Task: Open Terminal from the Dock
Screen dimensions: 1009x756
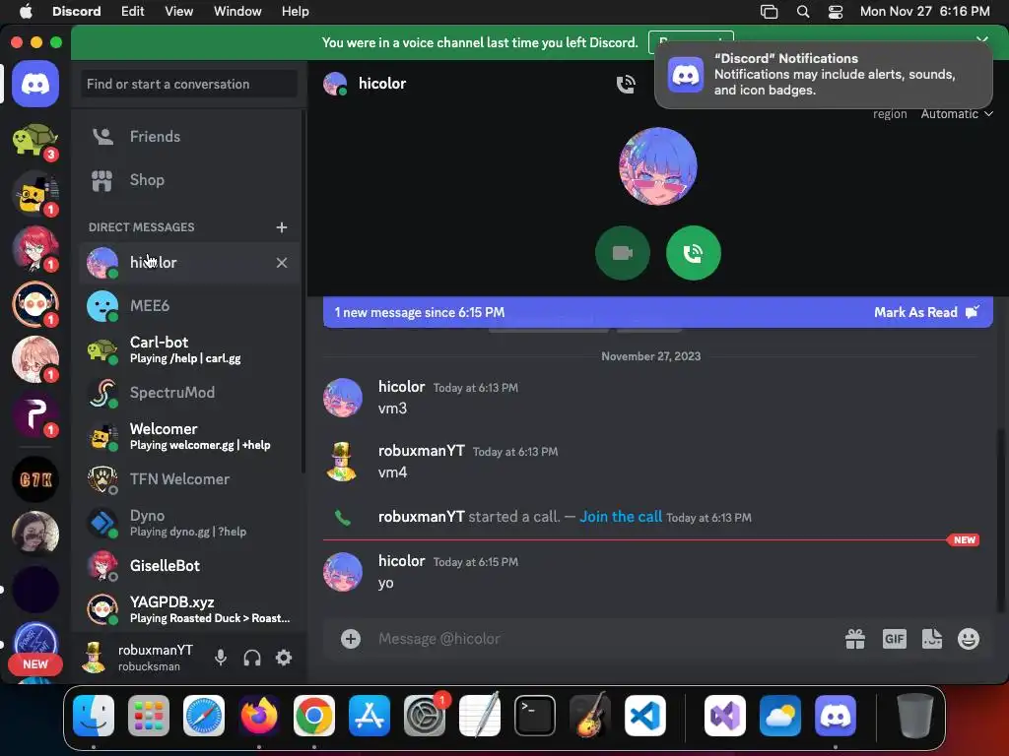Action: (535, 716)
